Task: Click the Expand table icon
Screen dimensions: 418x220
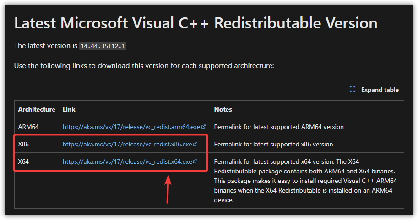Action: point(353,90)
